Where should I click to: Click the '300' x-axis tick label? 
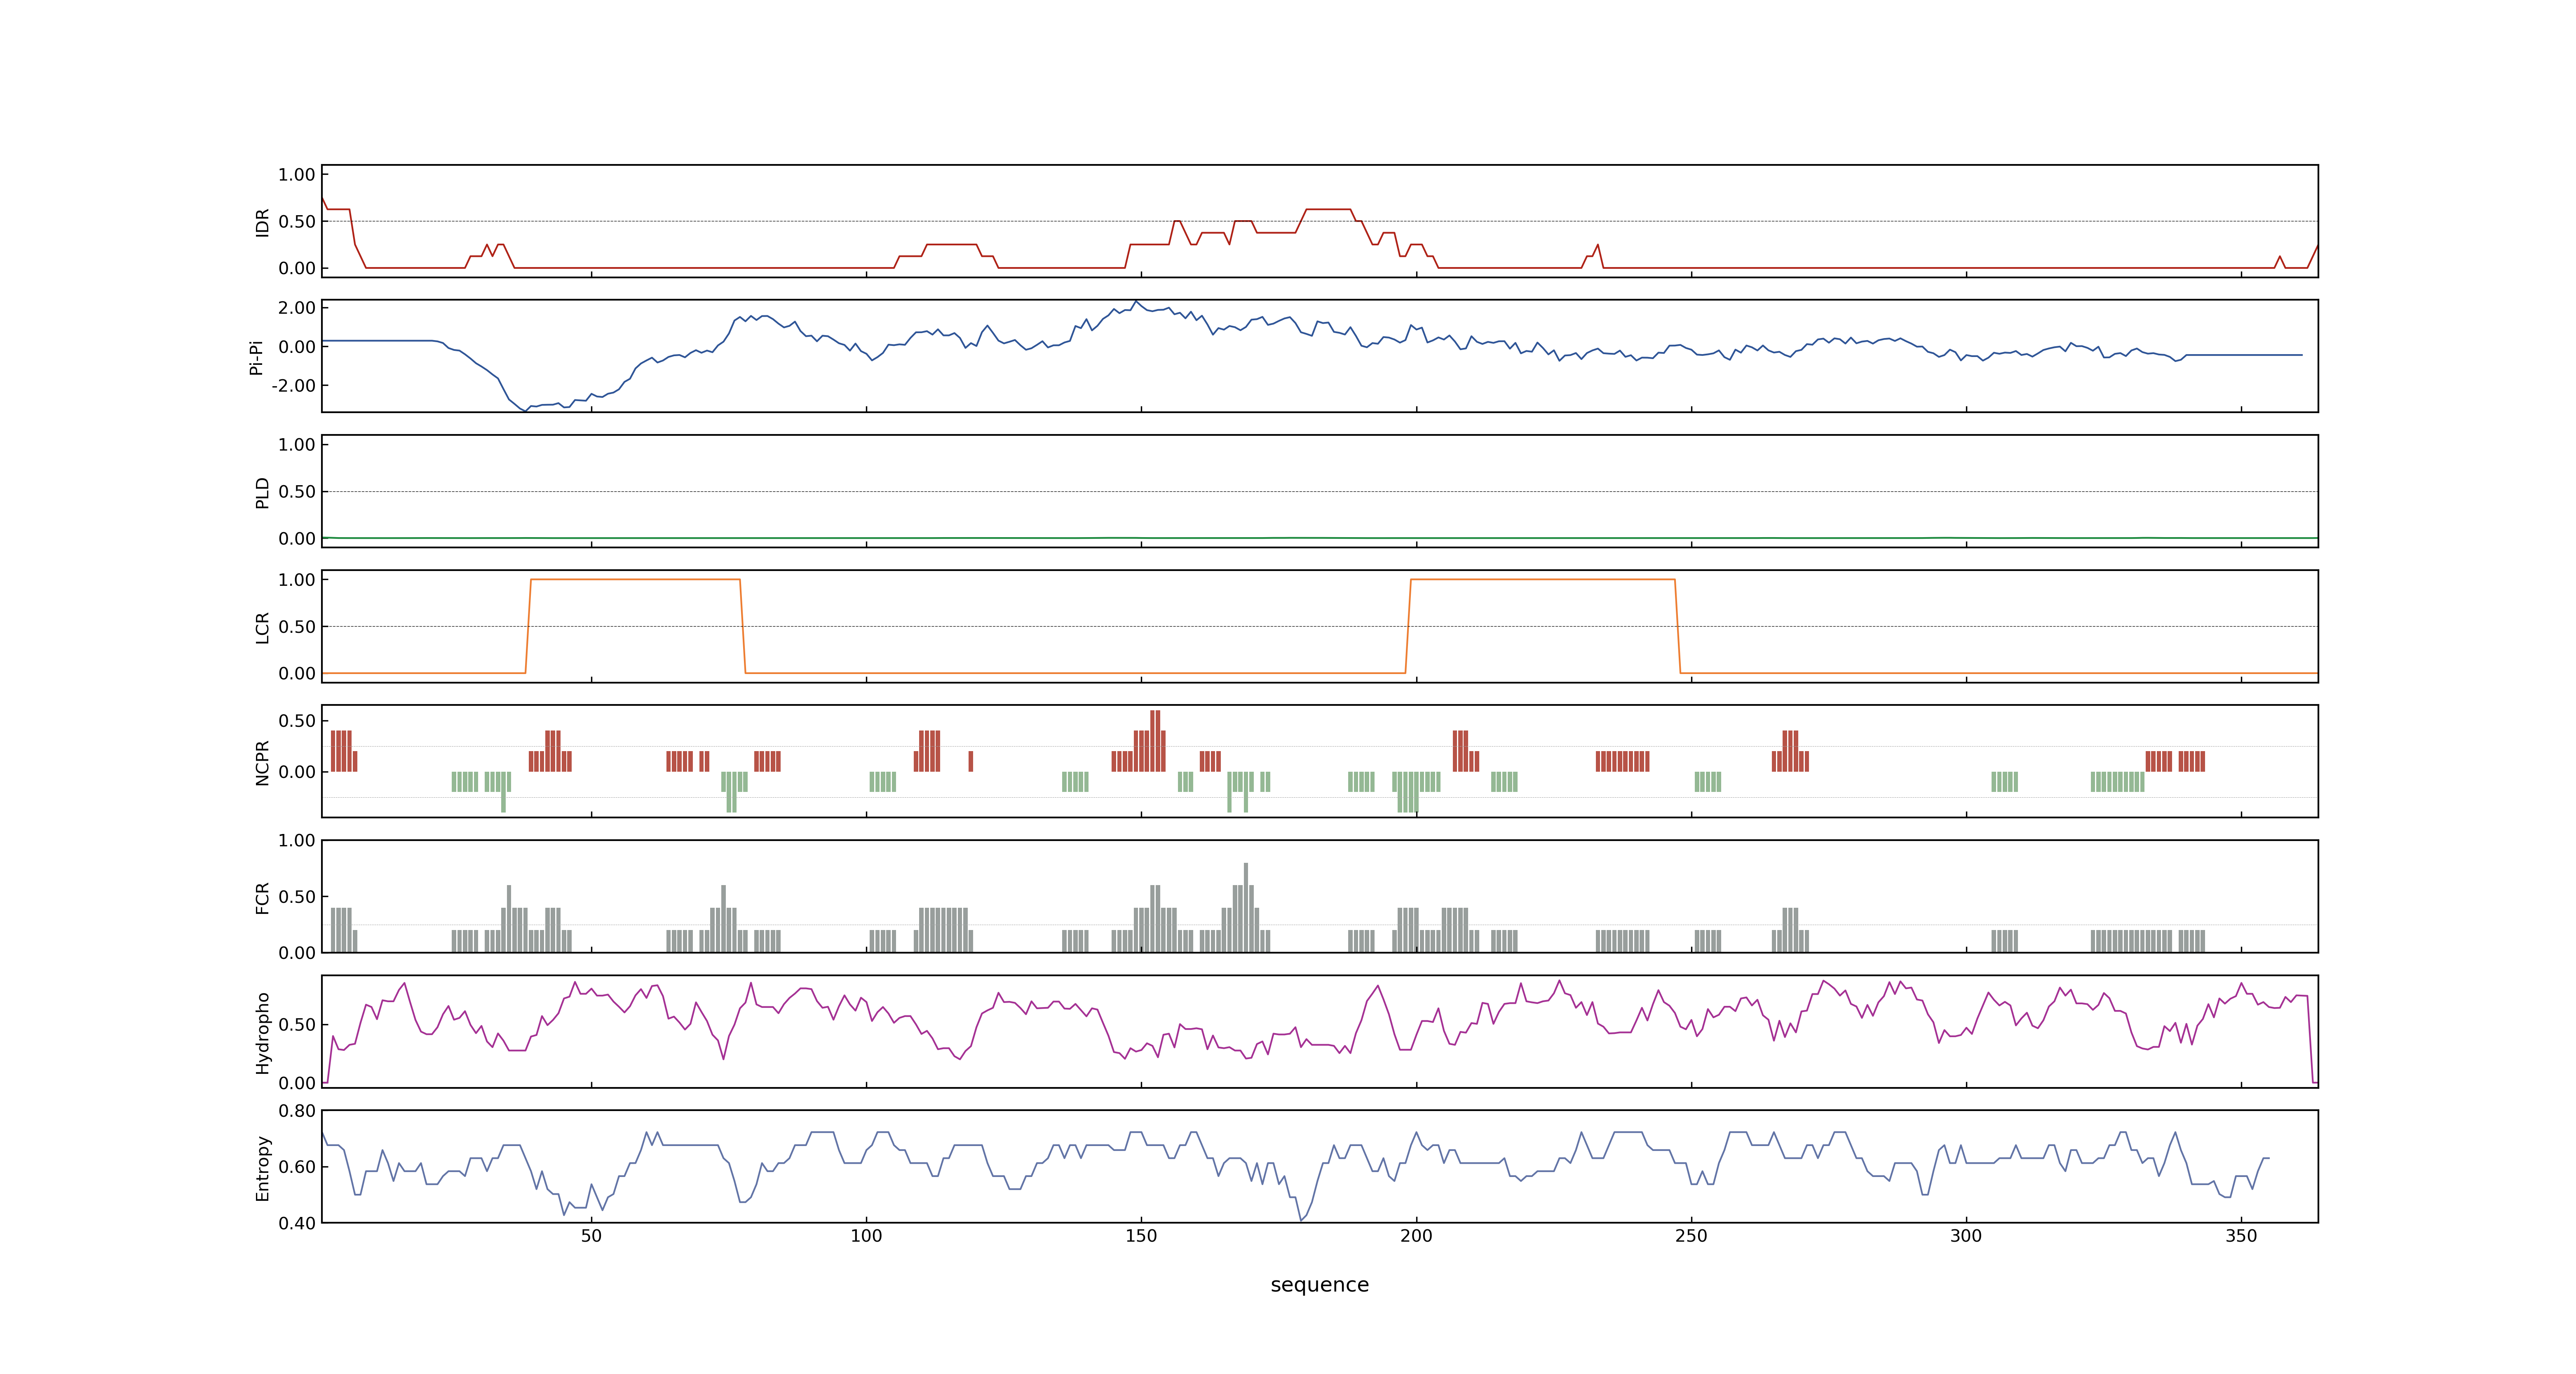point(1966,1236)
